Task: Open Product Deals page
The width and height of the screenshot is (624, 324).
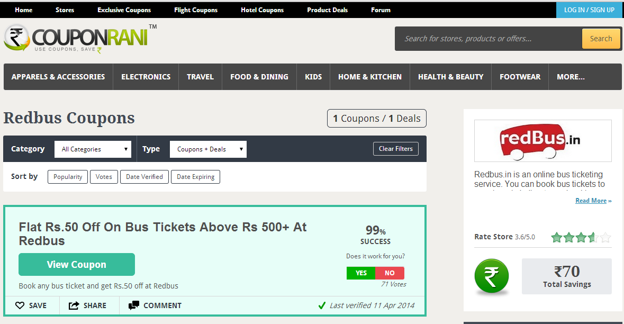Action: pos(328,10)
